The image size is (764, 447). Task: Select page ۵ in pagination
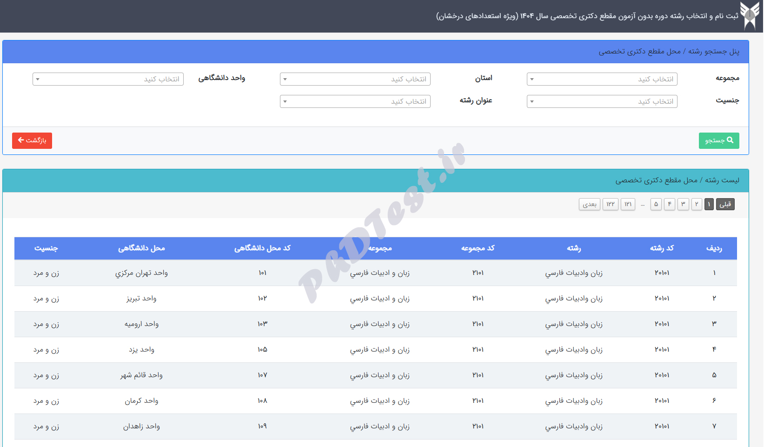656,204
